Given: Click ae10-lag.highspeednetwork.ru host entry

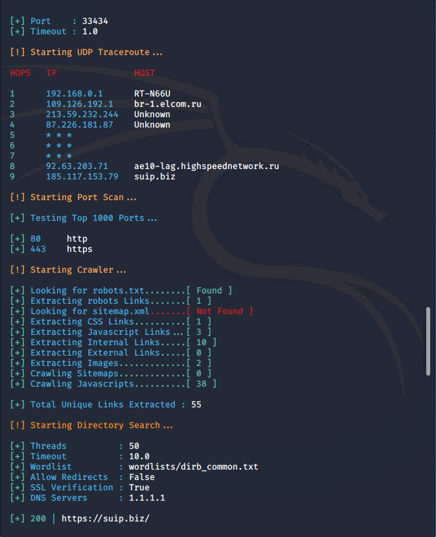Looking at the screenshot, I should pos(207,166).
